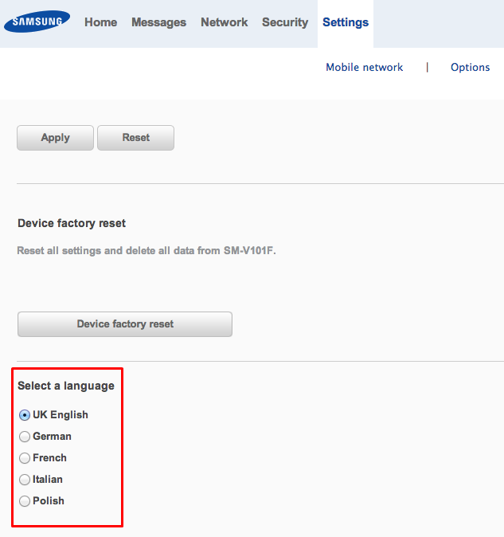Image resolution: width=504 pixels, height=537 pixels.
Task: Select the Settings tab
Action: 346,22
